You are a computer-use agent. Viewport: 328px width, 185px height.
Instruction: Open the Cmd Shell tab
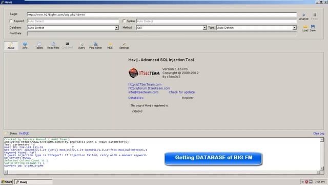tap(67, 46)
